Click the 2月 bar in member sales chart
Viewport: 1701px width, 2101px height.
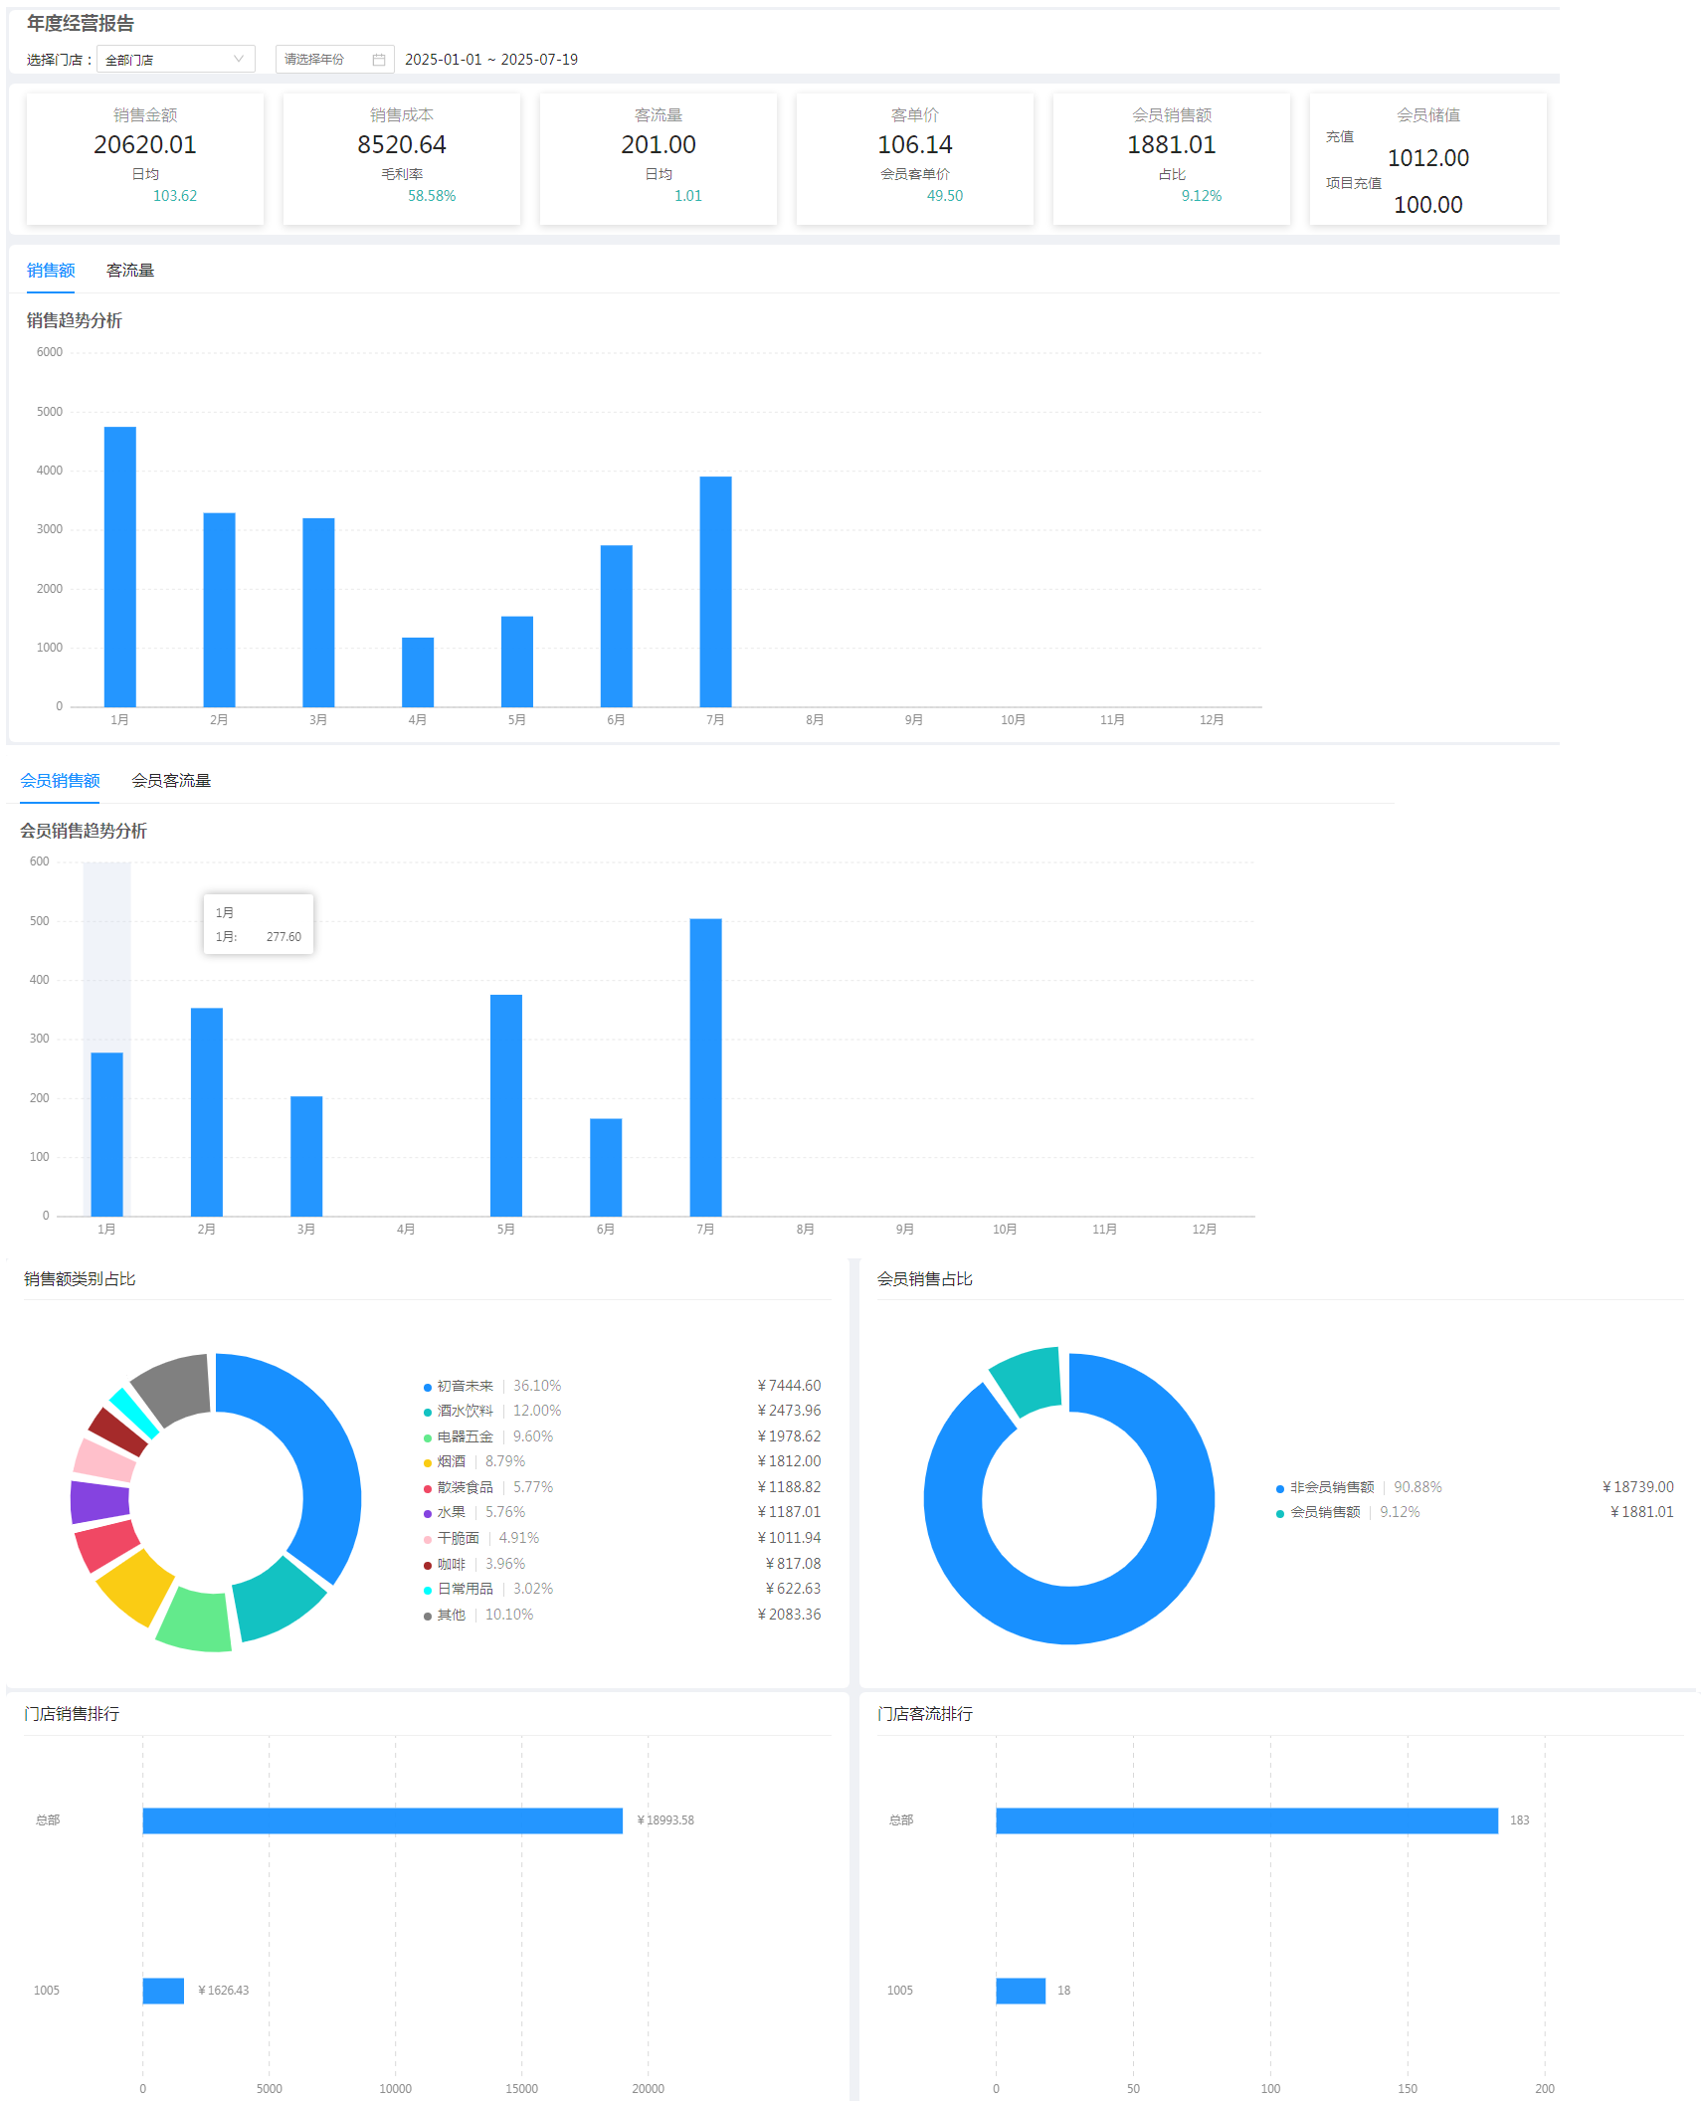tap(207, 1112)
